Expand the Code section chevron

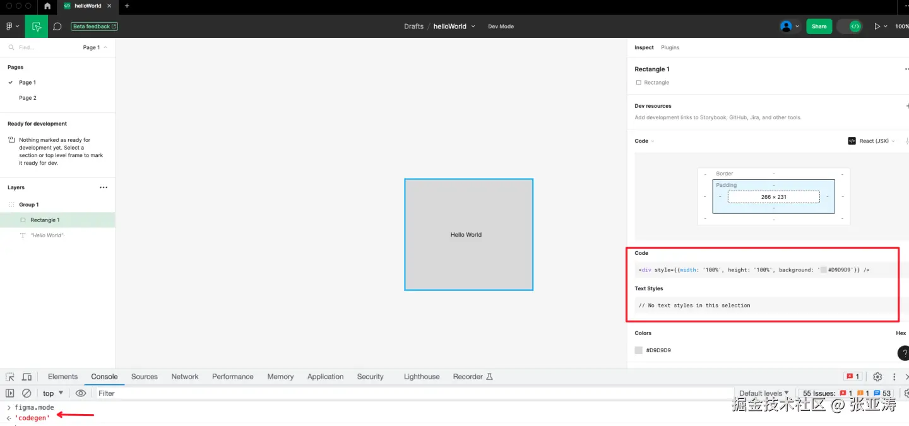pos(653,141)
